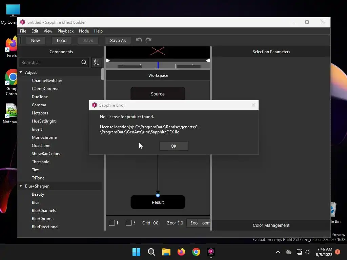Select Gamma component

(x=39, y=105)
